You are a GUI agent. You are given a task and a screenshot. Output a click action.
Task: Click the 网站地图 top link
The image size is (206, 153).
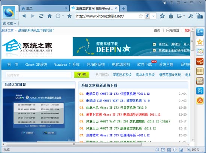[x=173, y=30]
